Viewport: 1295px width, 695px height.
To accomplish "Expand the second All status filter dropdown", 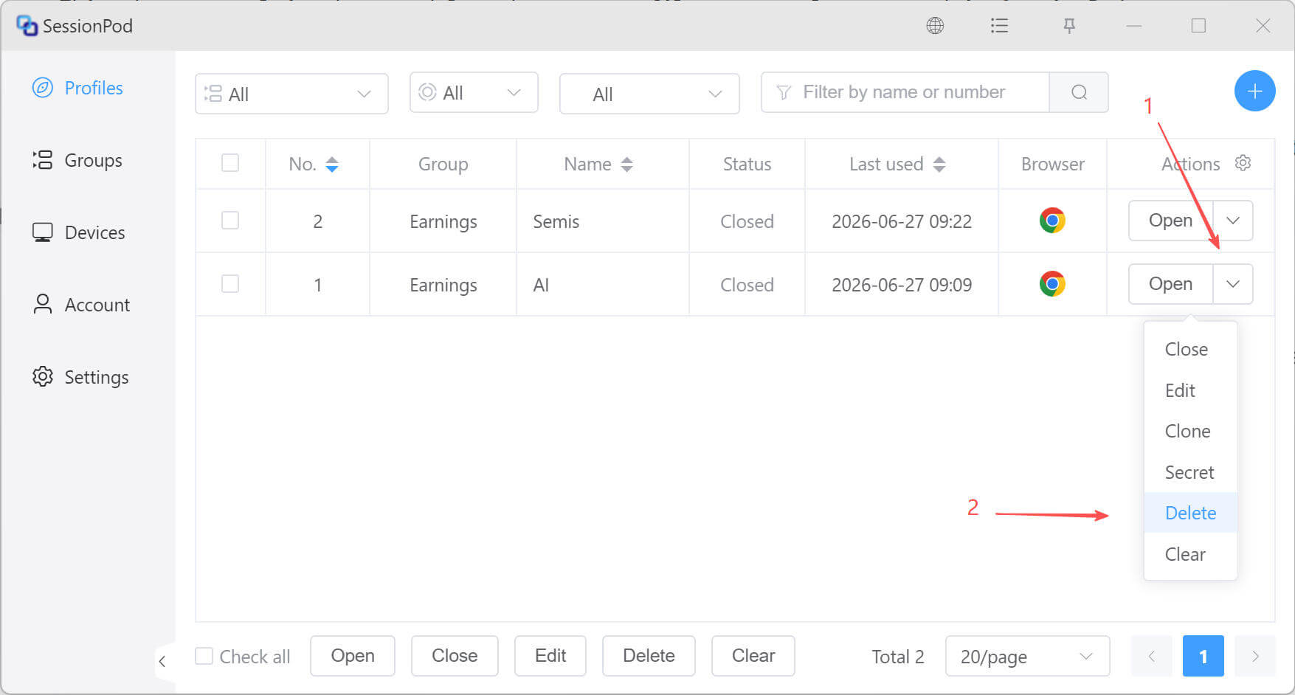I will tap(474, 92).
